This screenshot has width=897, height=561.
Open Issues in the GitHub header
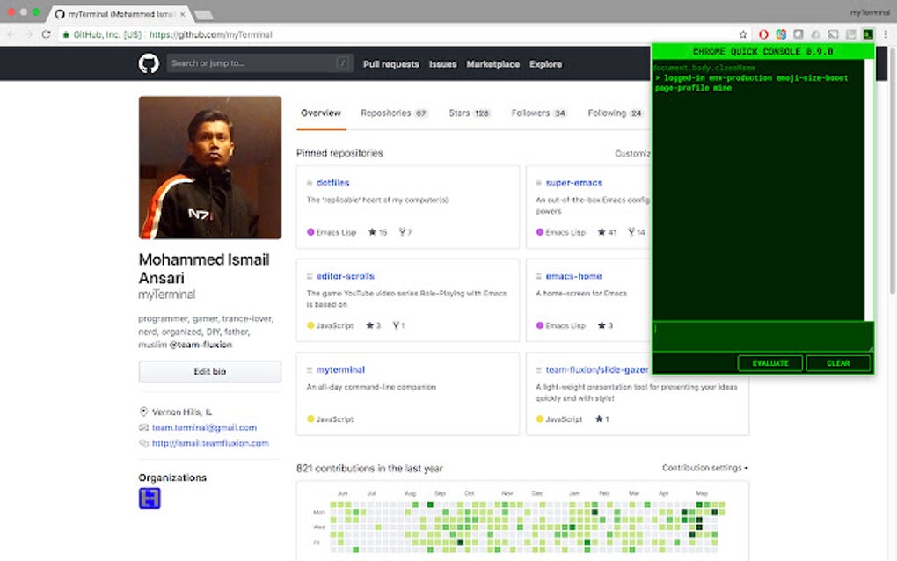pyautogui.click(x=442, y=64)
